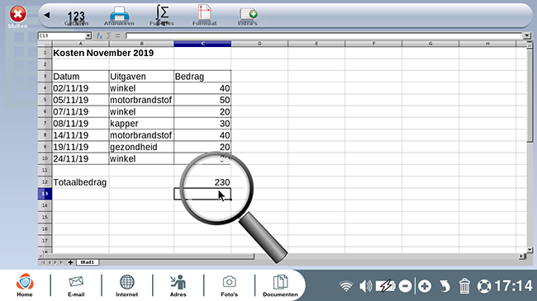The width and height of the screenshot is (537, 301).
Task: Click the 'kapper' expense cell
Action: [141, 124]
